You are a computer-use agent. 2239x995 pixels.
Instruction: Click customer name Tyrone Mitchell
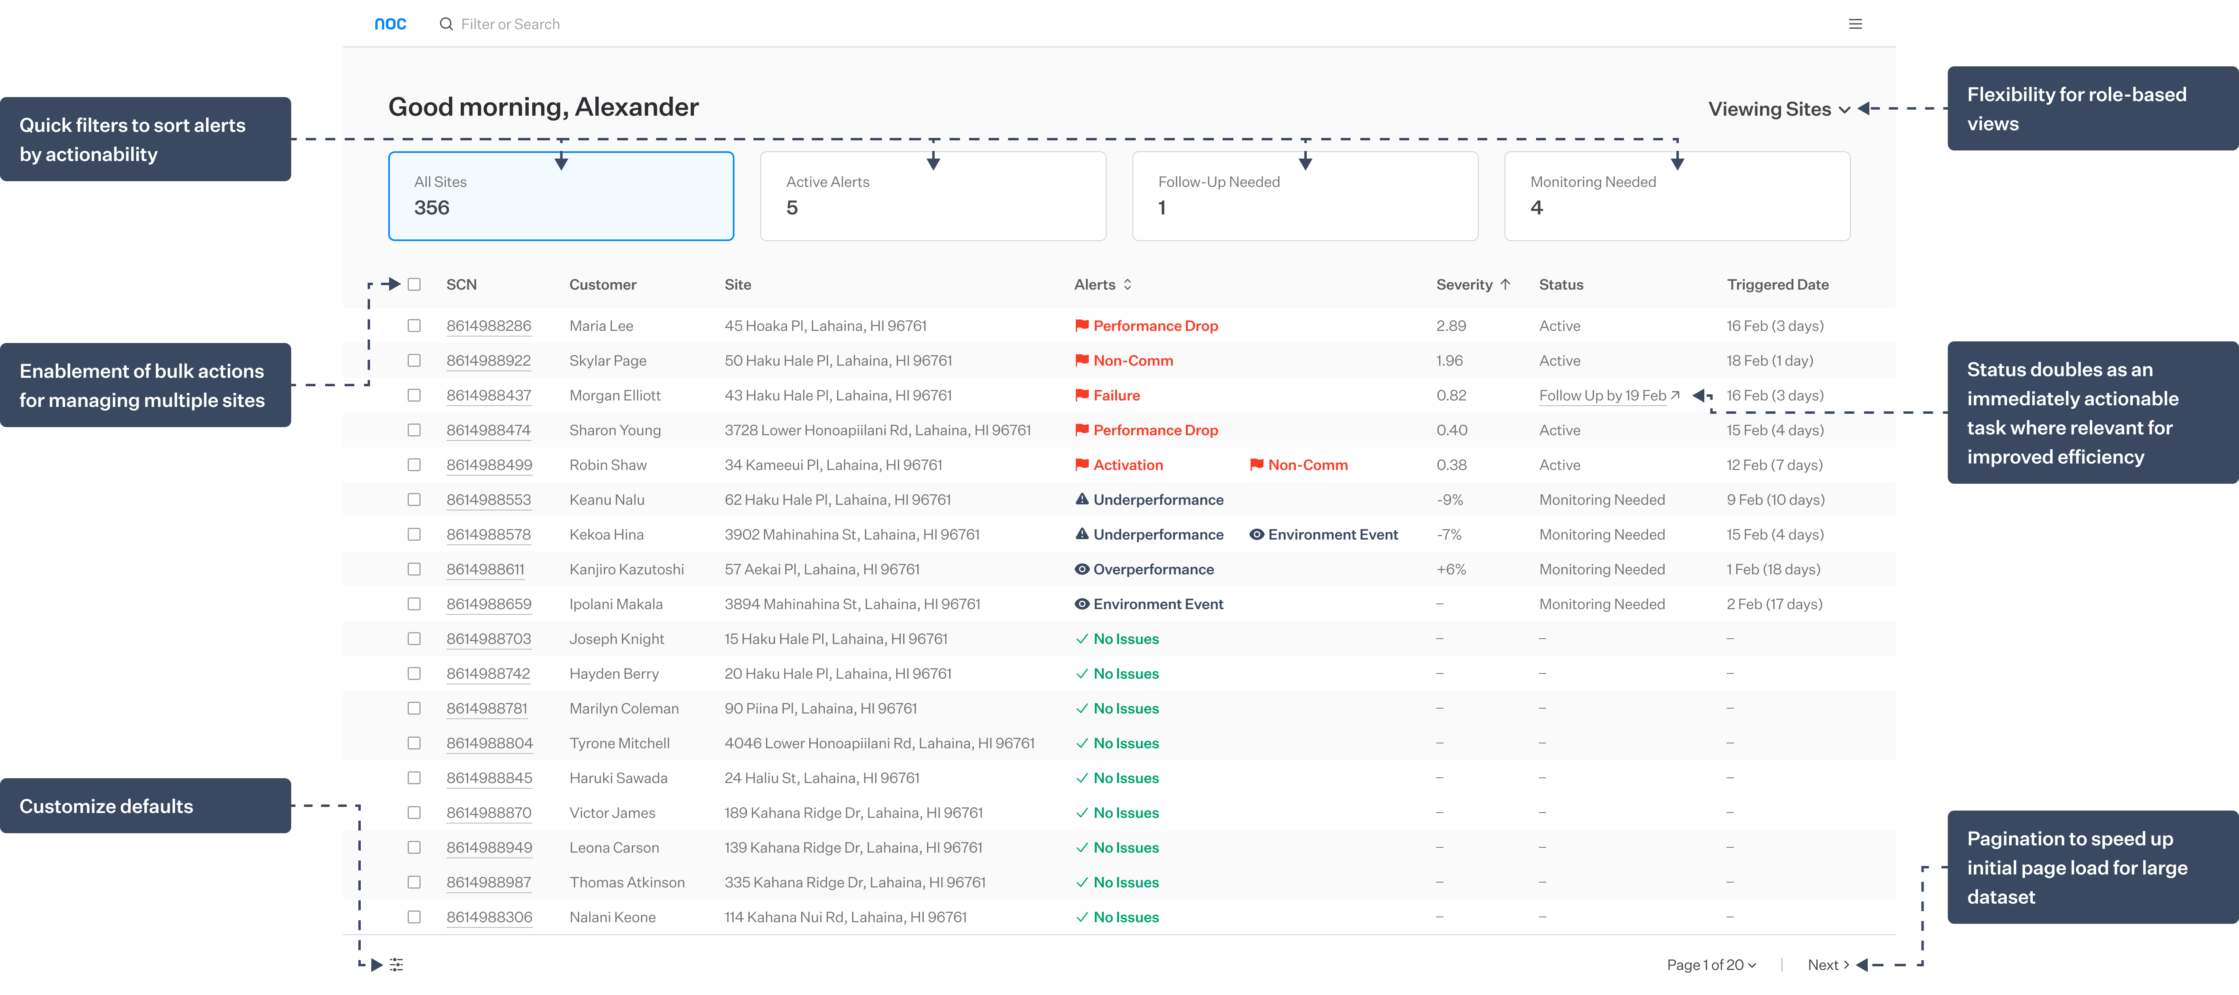pos(620,743)
